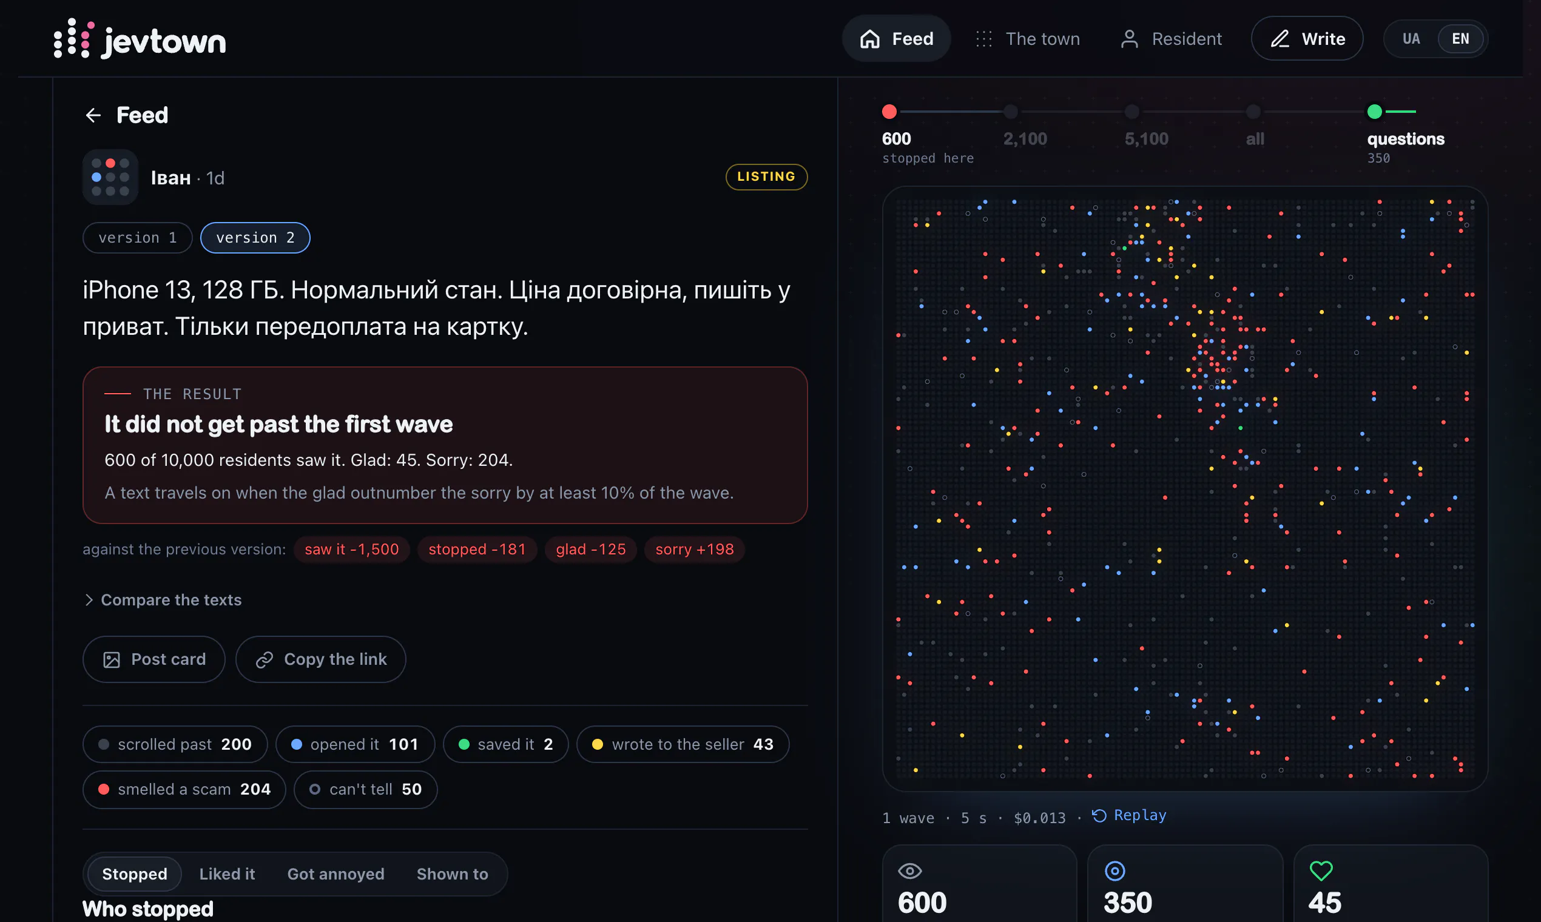Click the image icon on Post card

111,659
